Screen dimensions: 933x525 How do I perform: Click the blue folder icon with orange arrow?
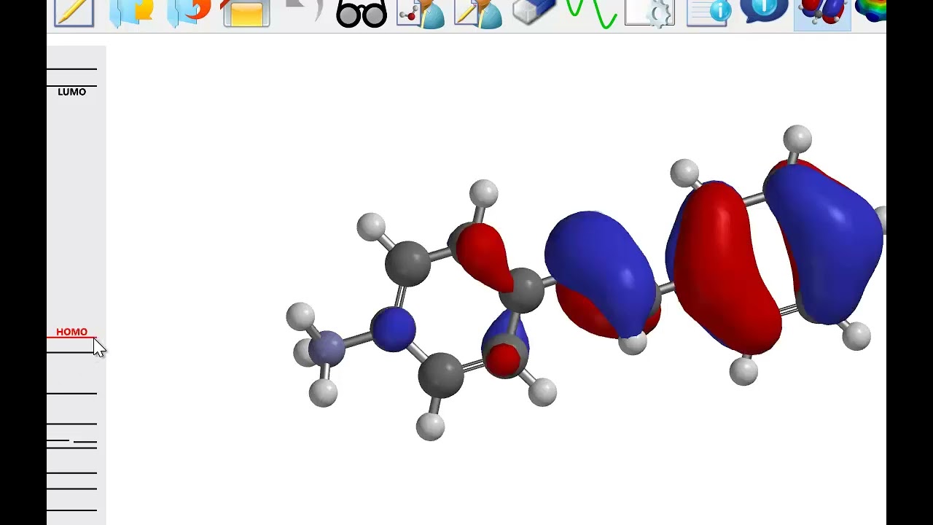[189, 12]
